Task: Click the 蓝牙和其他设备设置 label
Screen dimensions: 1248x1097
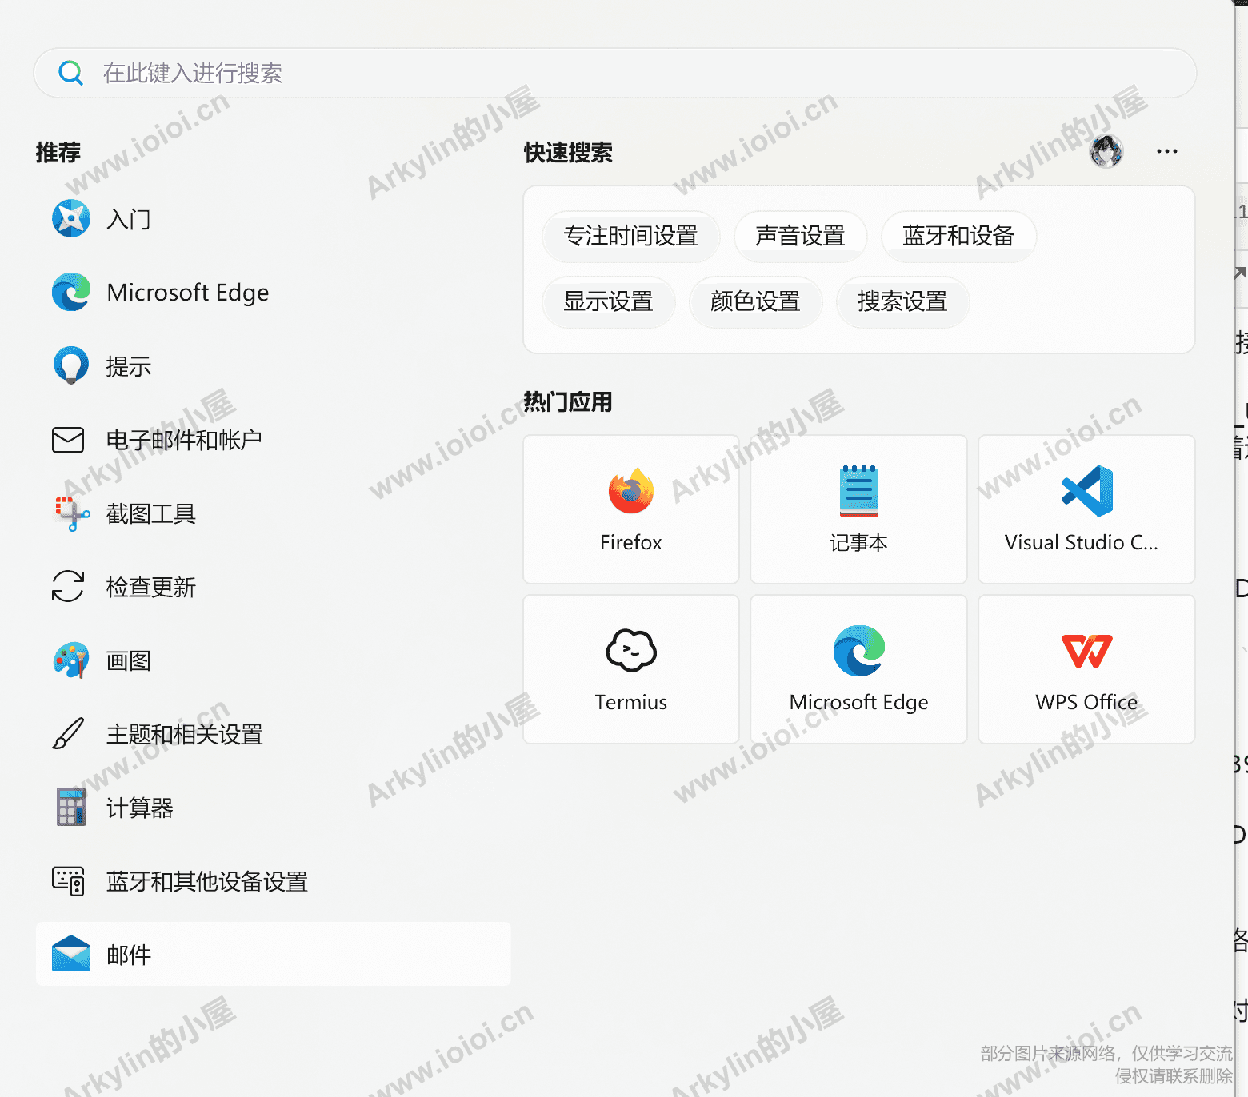Action: (207, 881)
